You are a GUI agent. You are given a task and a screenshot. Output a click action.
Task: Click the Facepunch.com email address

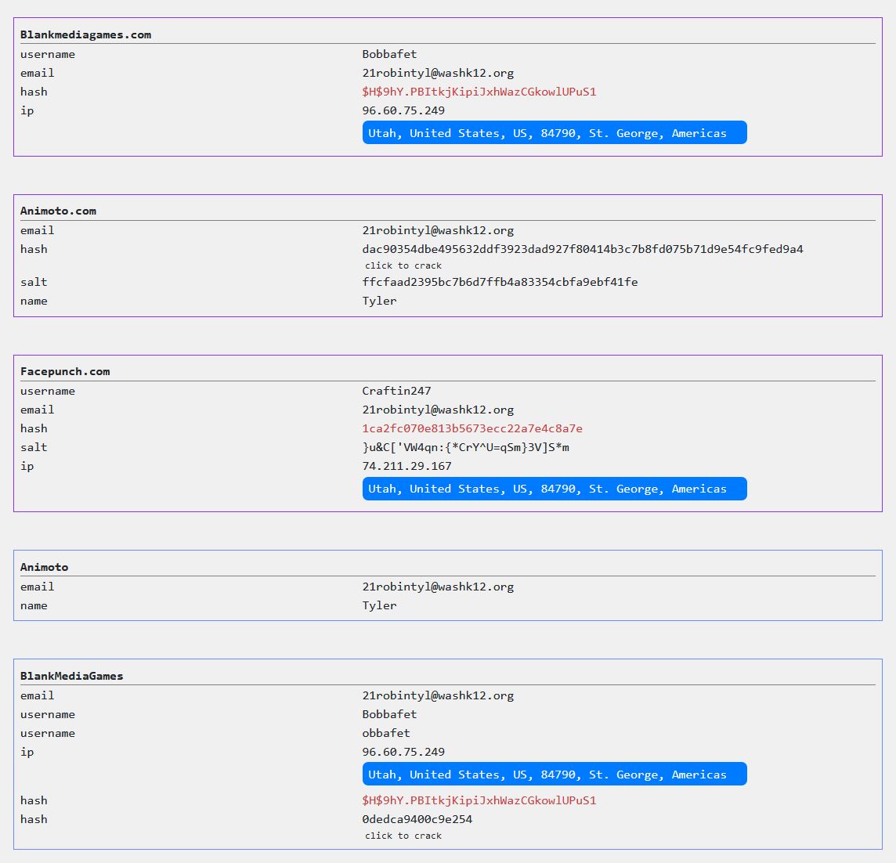[x=438, y=410]
